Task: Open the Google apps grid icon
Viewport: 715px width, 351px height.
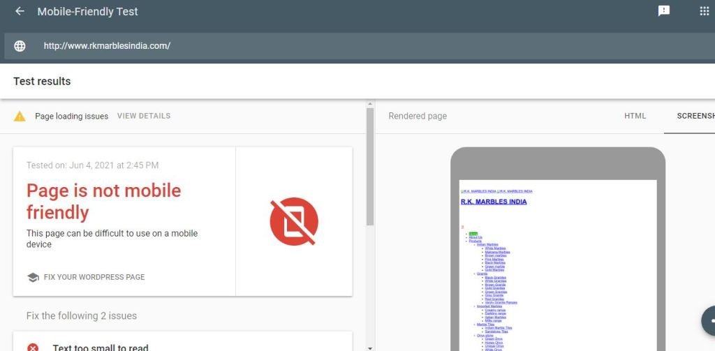Action: (705, 11)
